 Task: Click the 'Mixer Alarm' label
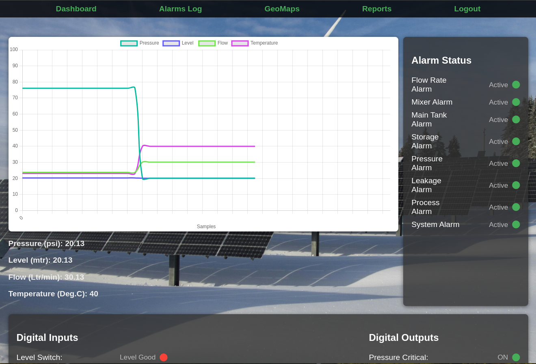[432, 102]
